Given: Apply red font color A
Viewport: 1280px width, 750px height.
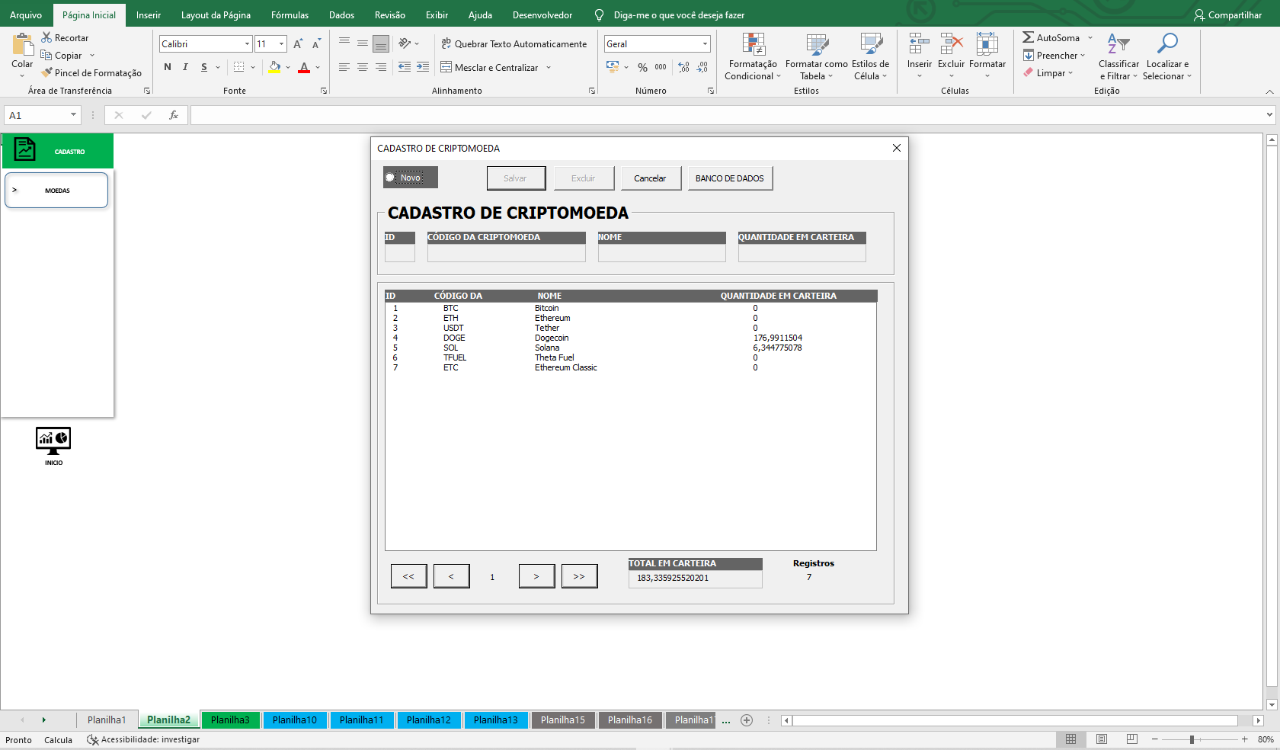Looking at the screenshot, I should coord(304,67).
